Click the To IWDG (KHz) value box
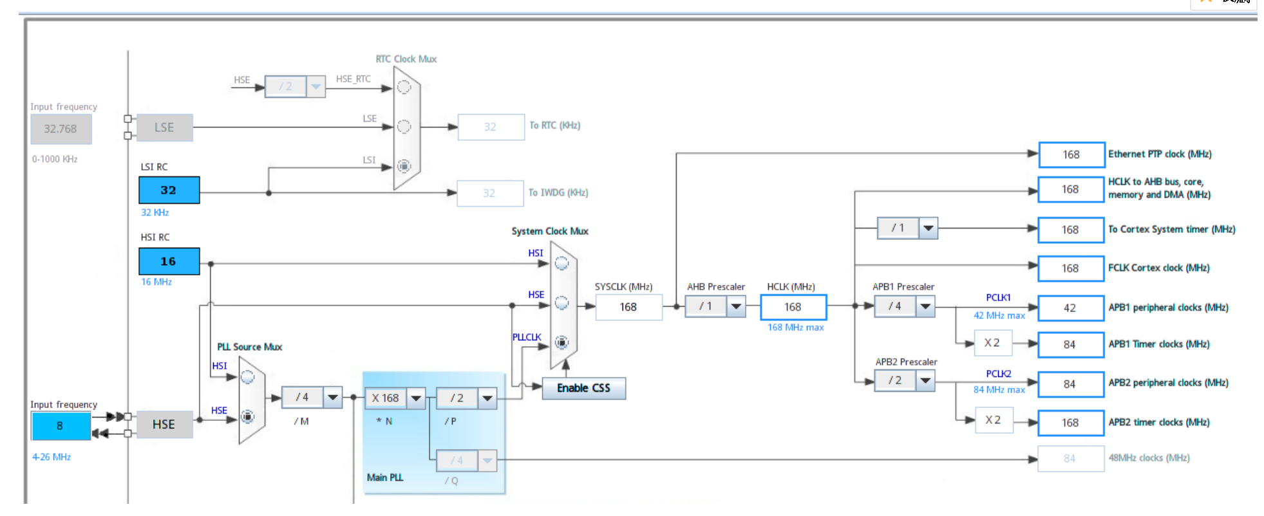1264x516 pixels. tap(490, 193)
